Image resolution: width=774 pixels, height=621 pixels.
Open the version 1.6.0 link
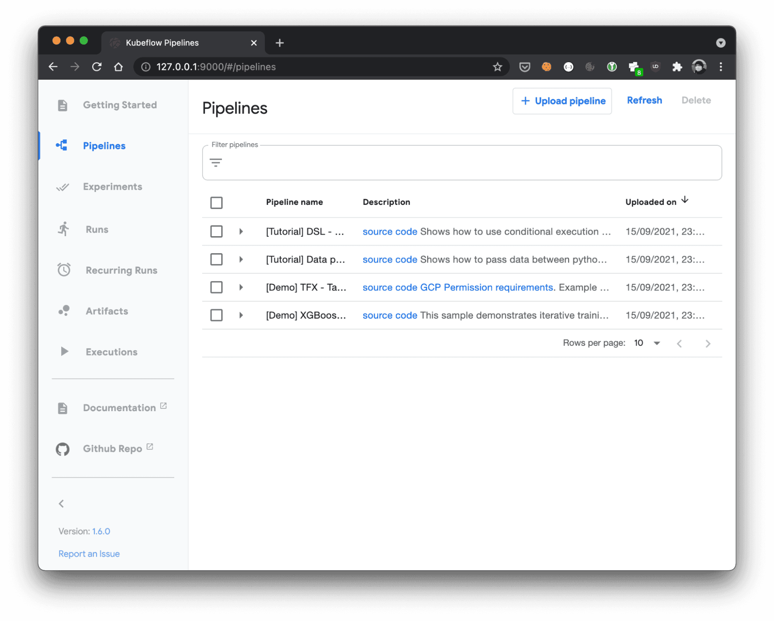pos(101,531)
